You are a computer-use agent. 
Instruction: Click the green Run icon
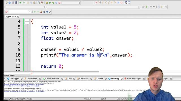pyautogui.click(x=50, y=3)
